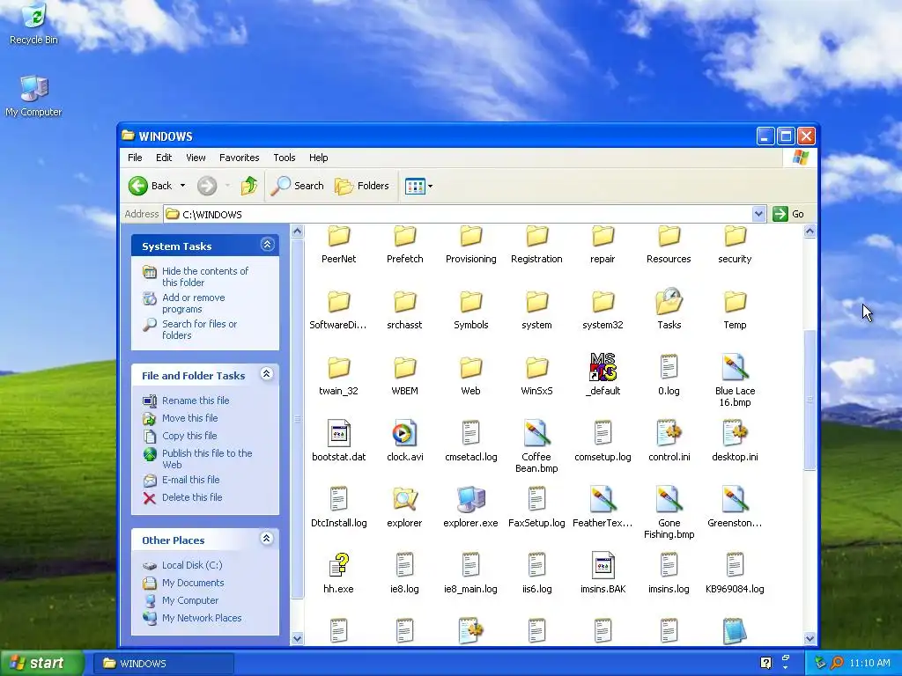Open the Edit menu
Screen dimensions: 902x676
click(164, 158)
